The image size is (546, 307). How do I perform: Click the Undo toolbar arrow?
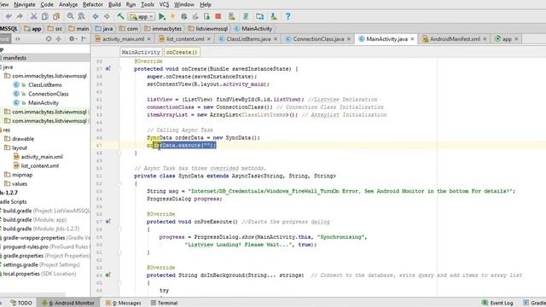pyautogui.click(x=9, y=16)
